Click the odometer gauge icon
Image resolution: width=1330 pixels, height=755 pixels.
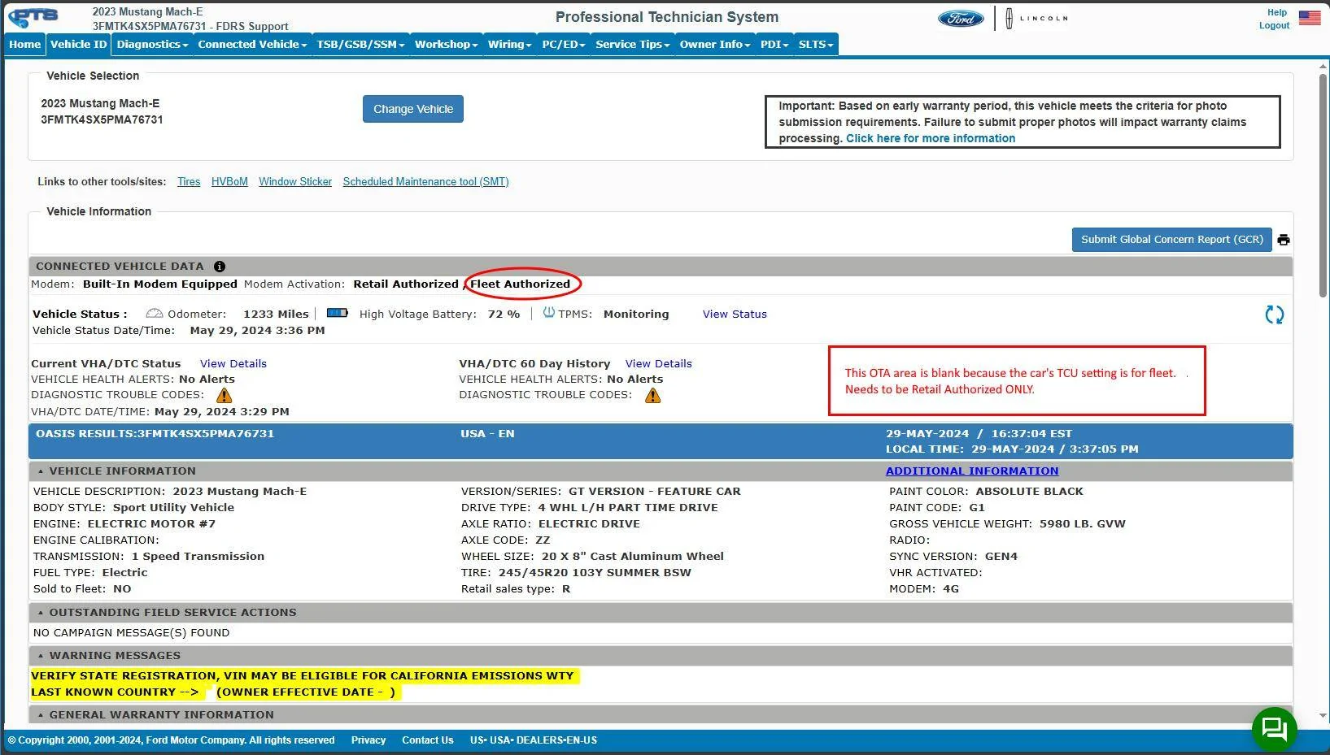[155, 314]
